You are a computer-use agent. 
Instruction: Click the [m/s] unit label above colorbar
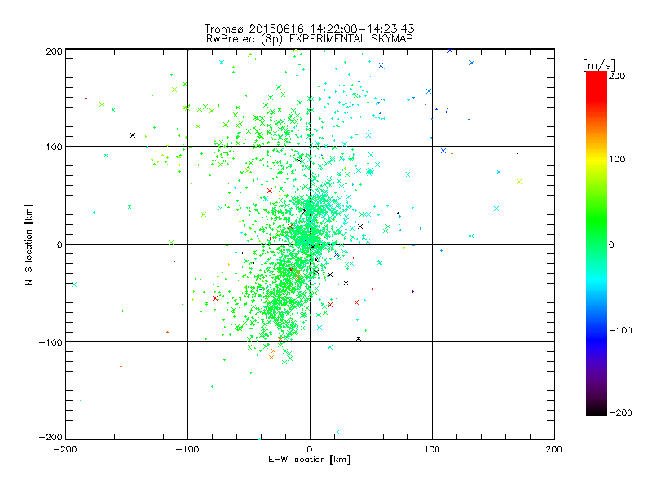(597, 64)
